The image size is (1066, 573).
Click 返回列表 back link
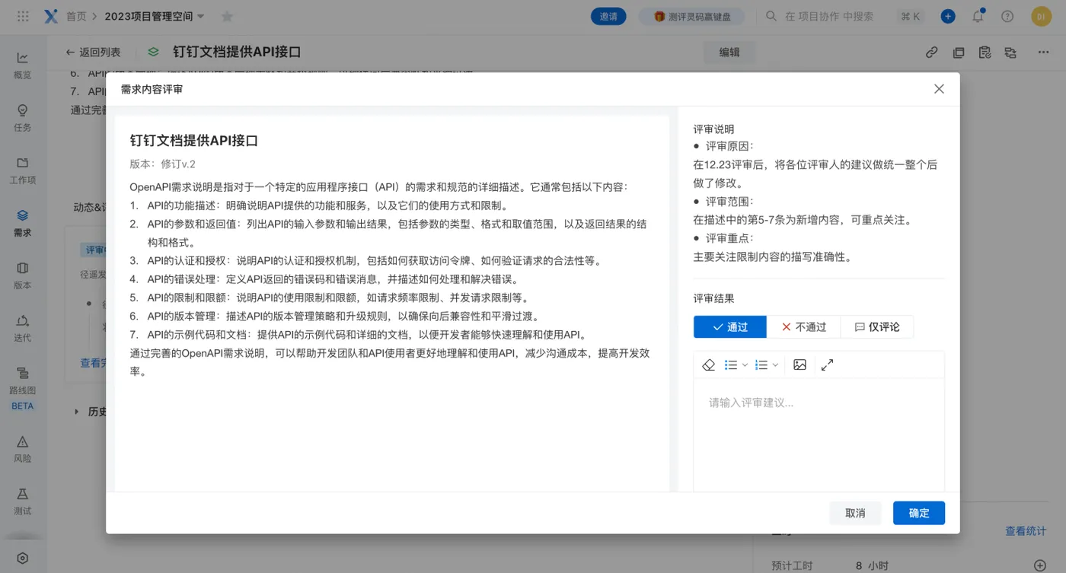93,52
